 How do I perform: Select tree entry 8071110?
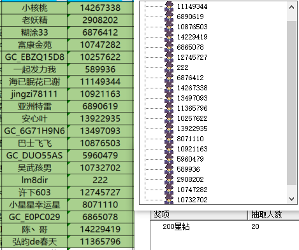[190, 139]
